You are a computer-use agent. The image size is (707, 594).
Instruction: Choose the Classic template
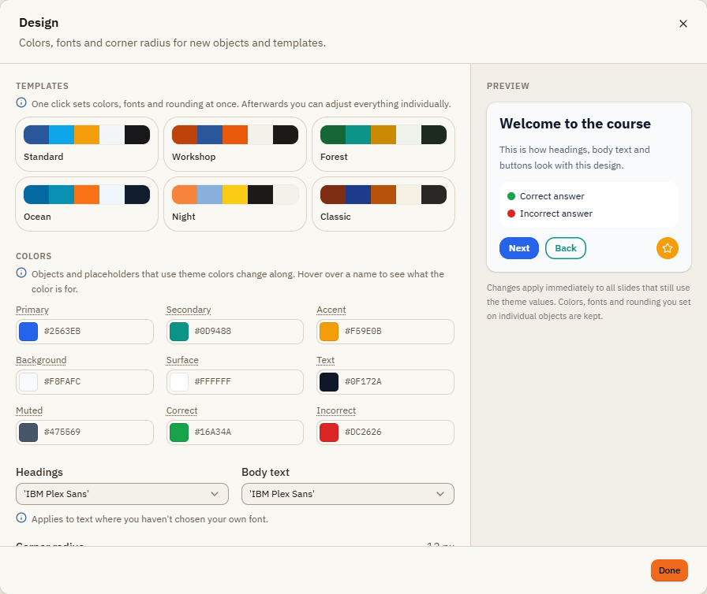(x=383, y=204)
